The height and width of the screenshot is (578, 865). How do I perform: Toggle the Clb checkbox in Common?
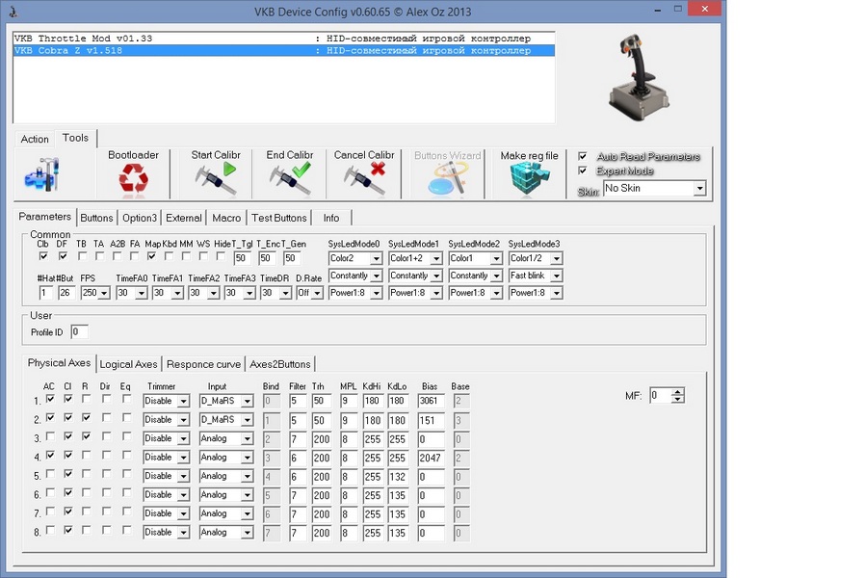(x=43, y=256)
